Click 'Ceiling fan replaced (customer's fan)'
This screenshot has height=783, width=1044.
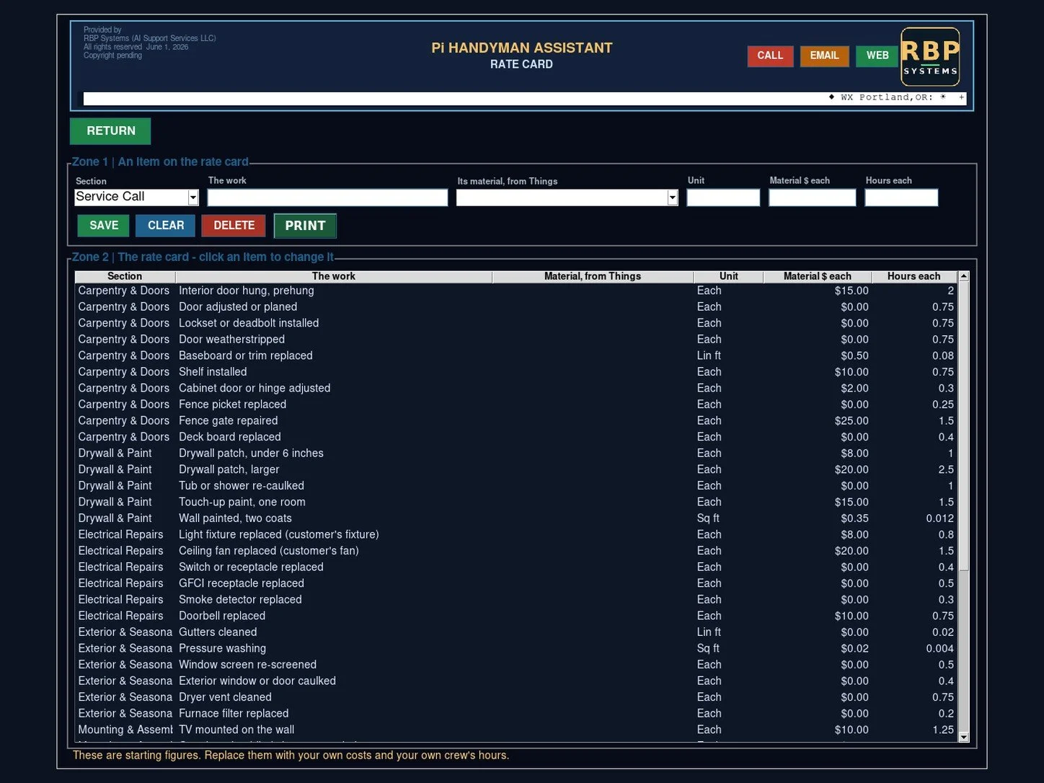pyautogui.click(x=516, y=551)
